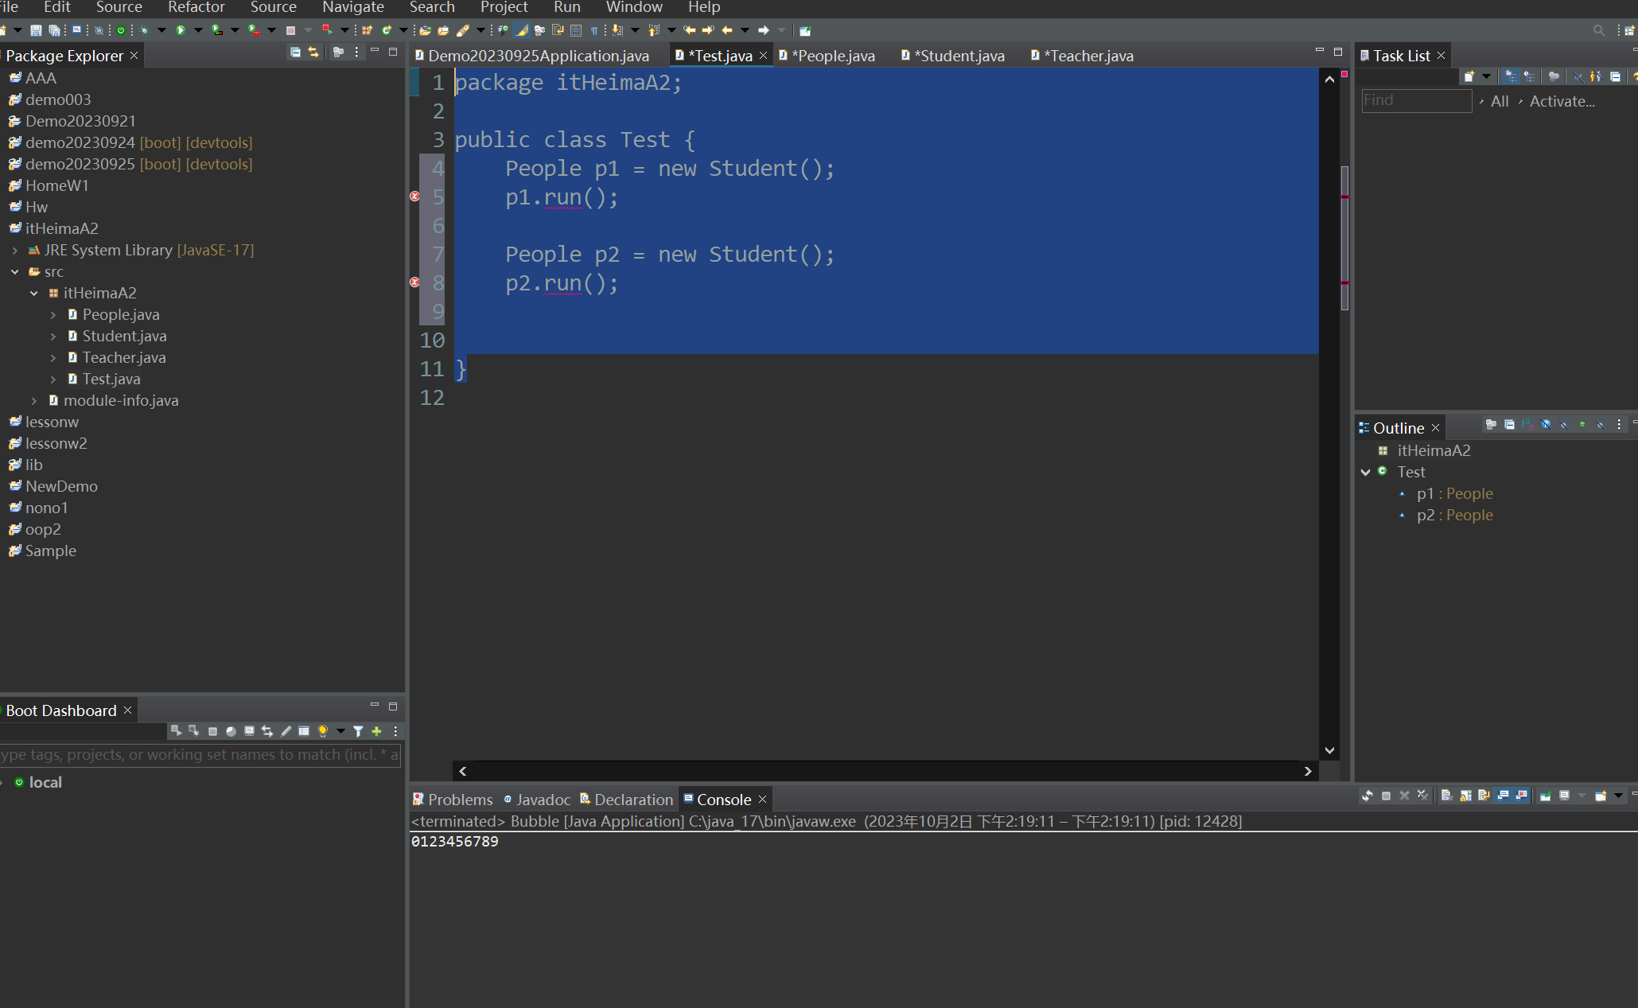Click the editor horizontal scroll right arrow

click(1308, 771)
